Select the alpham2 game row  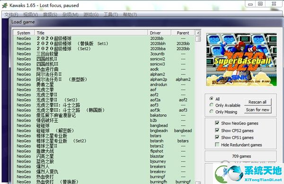click(x=104, y=74)
